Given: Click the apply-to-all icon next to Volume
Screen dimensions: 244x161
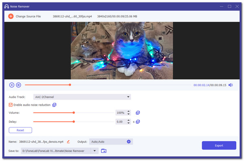Looking at the screenshot, I should [138, 113].
